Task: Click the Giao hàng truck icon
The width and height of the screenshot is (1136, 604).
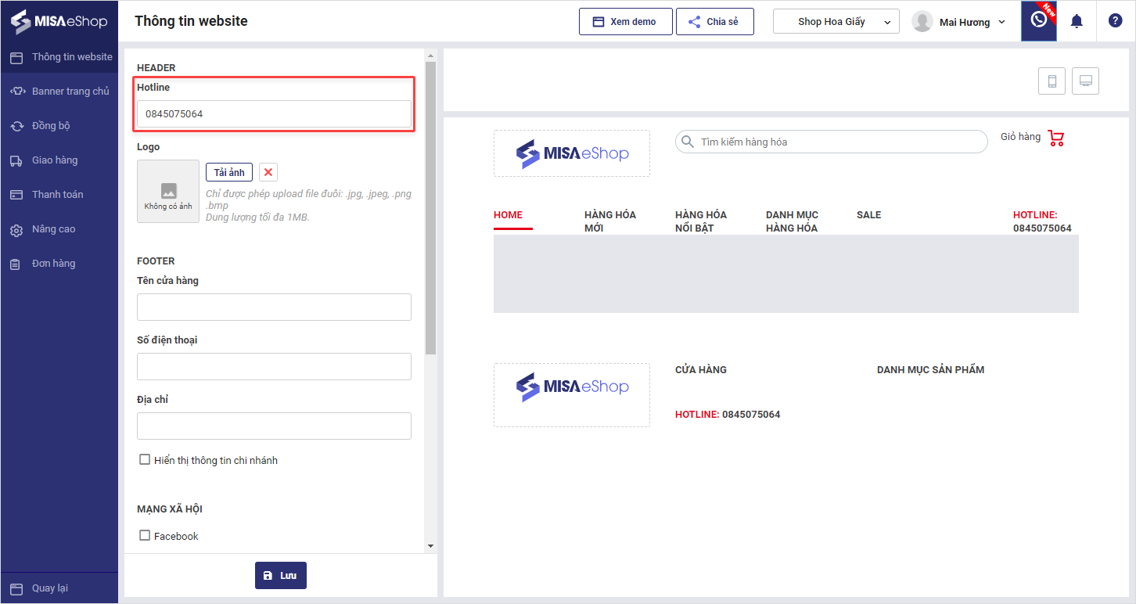Action: tap(16, 160)
